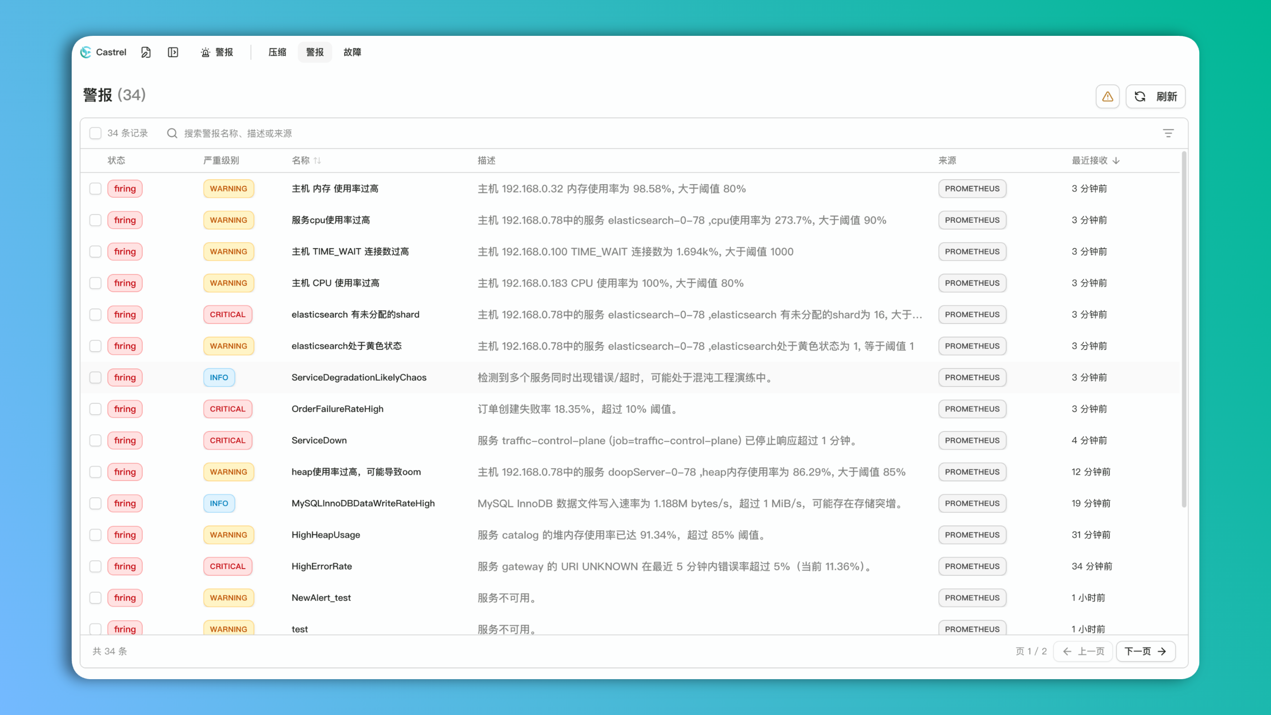Click the 12 分钟前 timestamp

[1091, 472]
